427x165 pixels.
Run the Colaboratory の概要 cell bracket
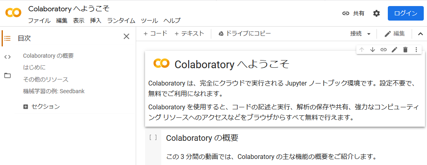(x=153, y=138)
